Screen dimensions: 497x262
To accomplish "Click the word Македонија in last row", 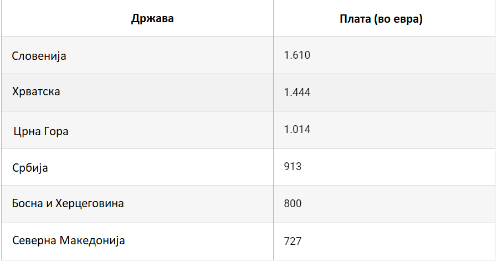I will pyautogui.click(x=92, y=240).
